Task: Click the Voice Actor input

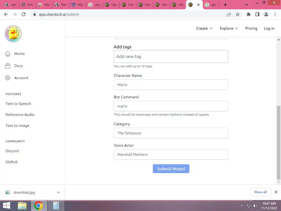Action: point(171,154)
